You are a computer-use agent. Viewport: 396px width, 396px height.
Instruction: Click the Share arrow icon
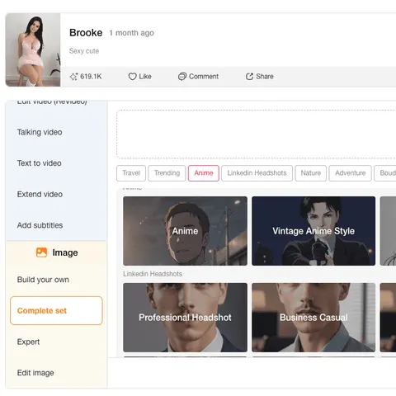coord(249,77)
